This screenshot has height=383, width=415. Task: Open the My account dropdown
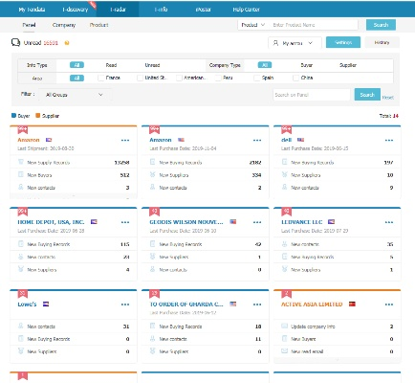[295, 43]
